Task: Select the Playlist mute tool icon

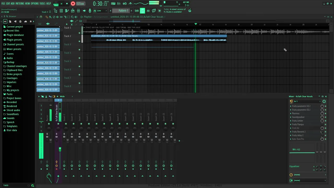Action: click(58, 17)
